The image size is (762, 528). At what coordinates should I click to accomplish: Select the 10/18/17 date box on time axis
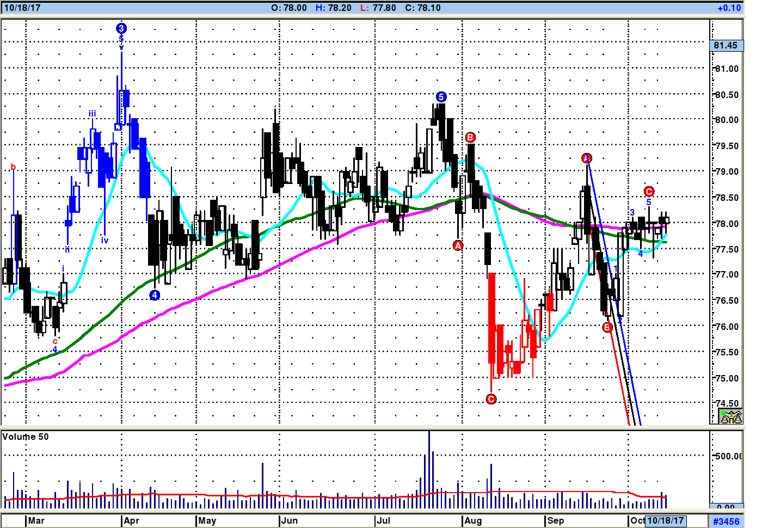pyautogui.click(x=665, y=520)
